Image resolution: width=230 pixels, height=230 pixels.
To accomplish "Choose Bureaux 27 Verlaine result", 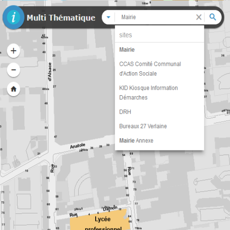I will [x=160, y=126].
